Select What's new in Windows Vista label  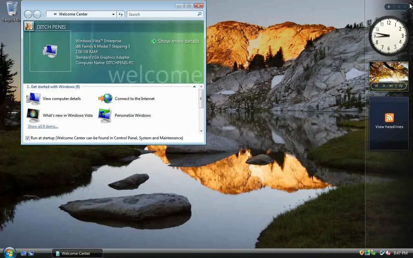pyautogui.click(x=68, y=115)
